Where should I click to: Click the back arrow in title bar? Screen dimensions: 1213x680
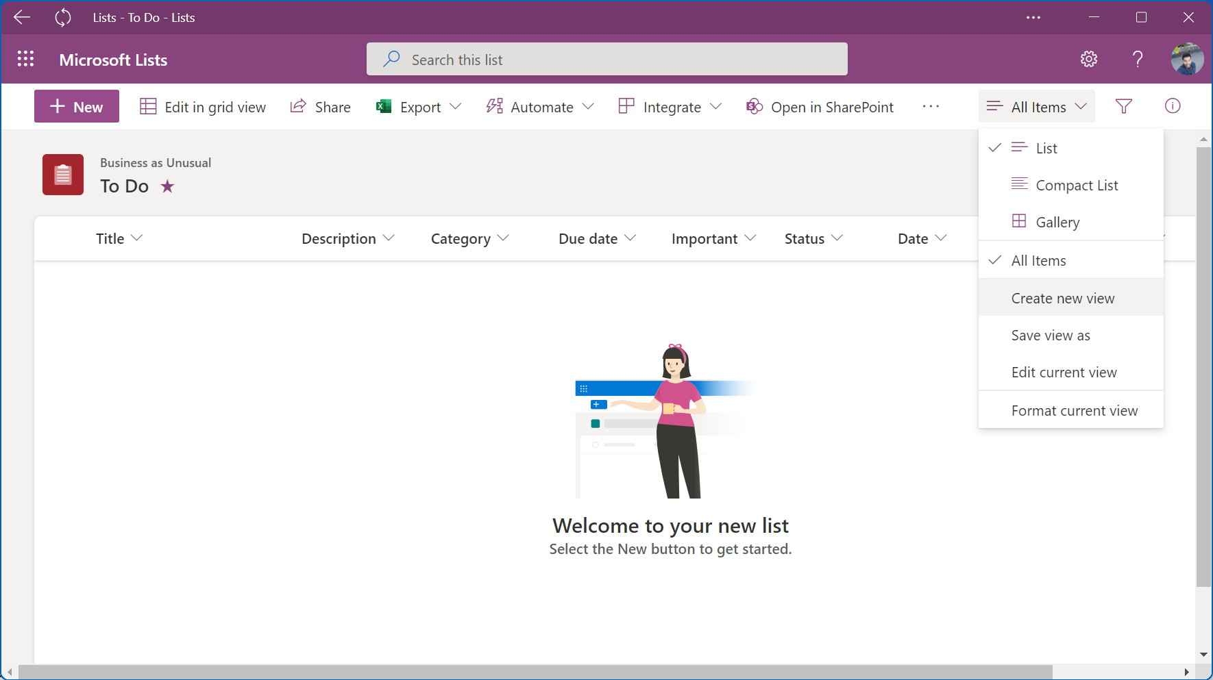click(22, 18)
